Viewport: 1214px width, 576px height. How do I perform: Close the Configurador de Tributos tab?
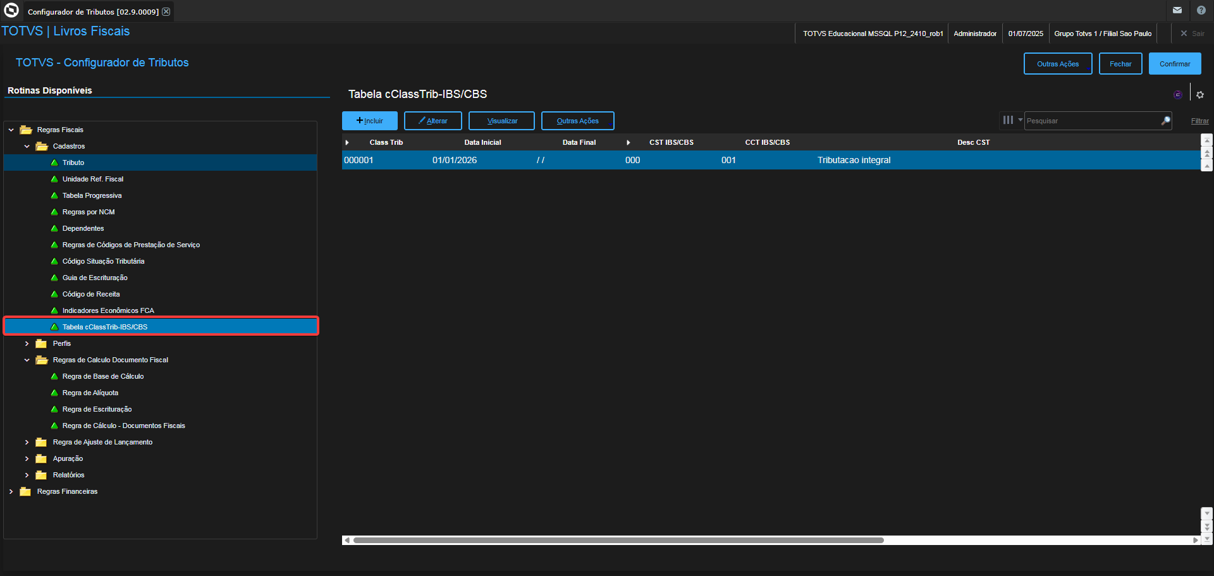[166, 11]
